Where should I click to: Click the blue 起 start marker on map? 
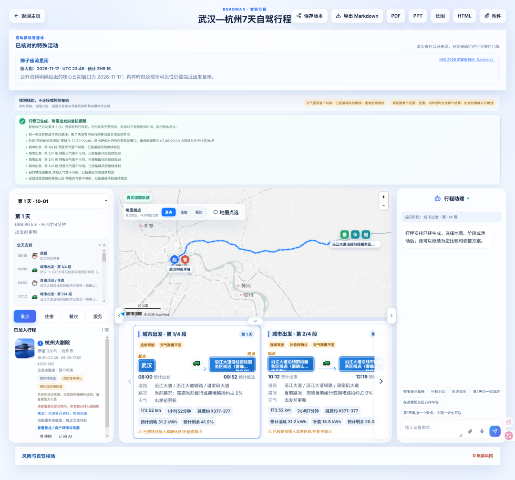coord(175,260)
